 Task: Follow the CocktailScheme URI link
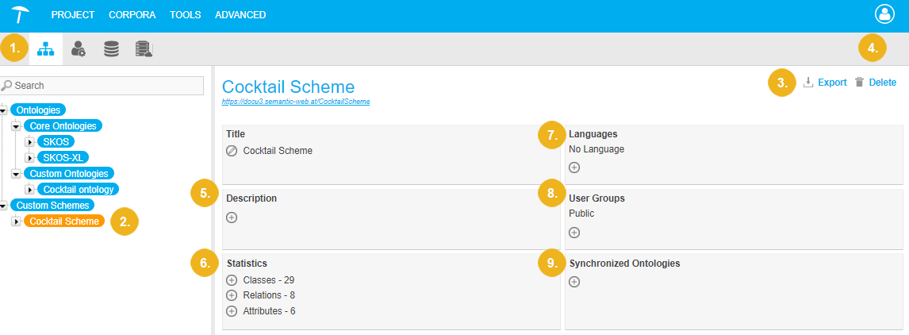click(x=296, y=102)
